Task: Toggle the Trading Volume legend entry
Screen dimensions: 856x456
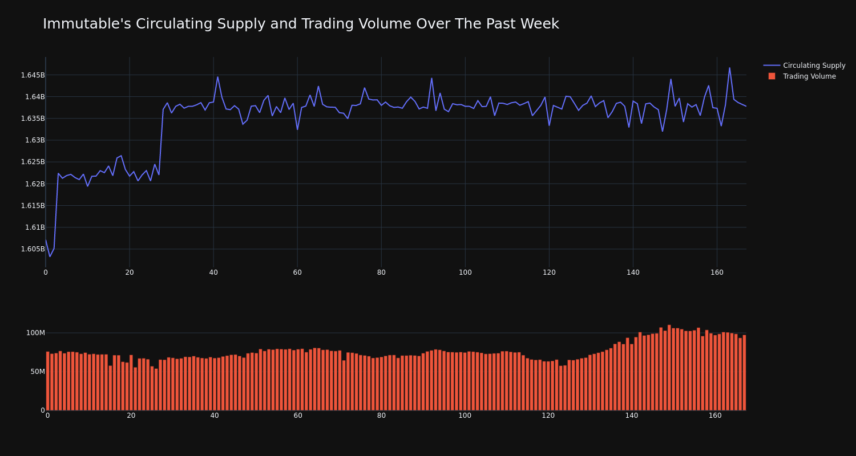Action: tap(802, 76)
